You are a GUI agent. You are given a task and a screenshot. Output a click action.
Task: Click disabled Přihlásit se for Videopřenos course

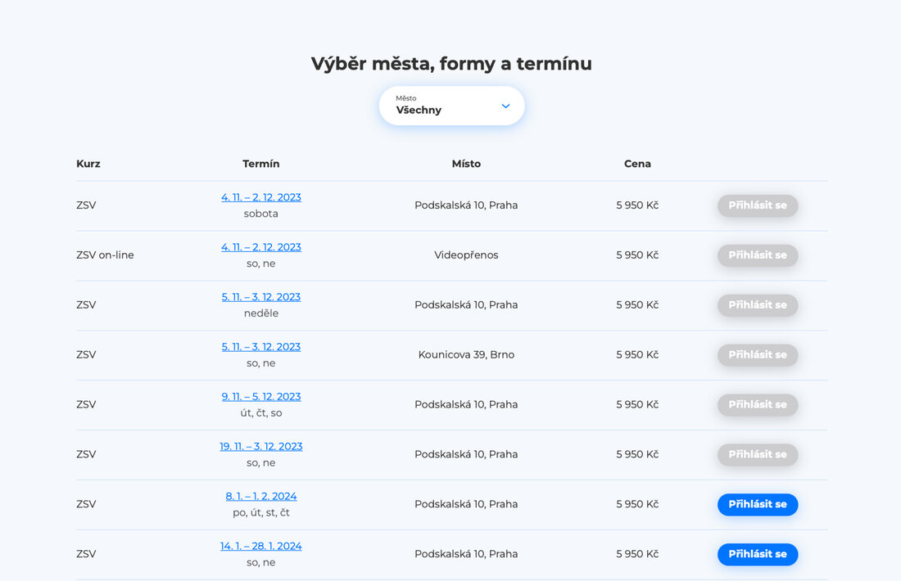click(758, 255)
